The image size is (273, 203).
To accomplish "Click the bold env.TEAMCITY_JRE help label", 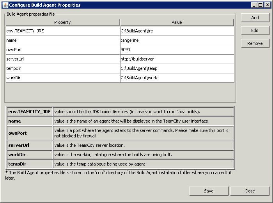I will pyautogui.click(x=30, y=112).
